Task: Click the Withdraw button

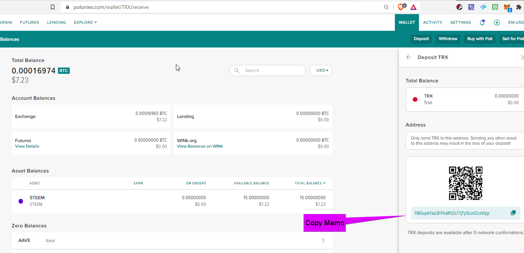Action: (x=448, y=39)
